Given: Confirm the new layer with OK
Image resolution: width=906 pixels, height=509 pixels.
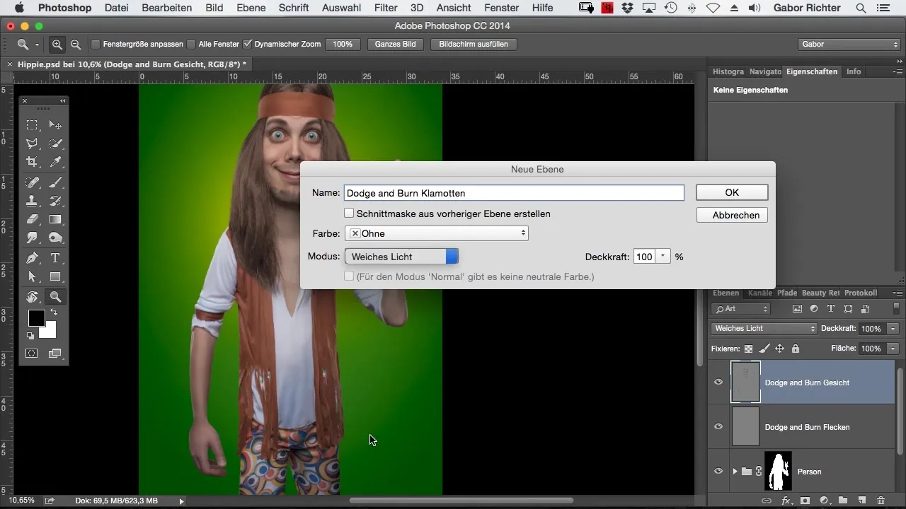Looking at the screenshot, I should pyautogui.click(x=732, y=192).
